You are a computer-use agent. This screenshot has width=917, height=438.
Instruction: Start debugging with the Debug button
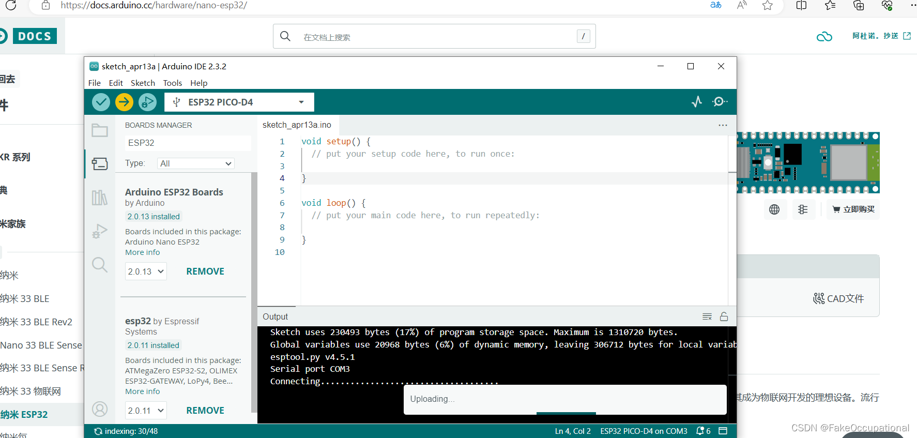coord(147,102)
